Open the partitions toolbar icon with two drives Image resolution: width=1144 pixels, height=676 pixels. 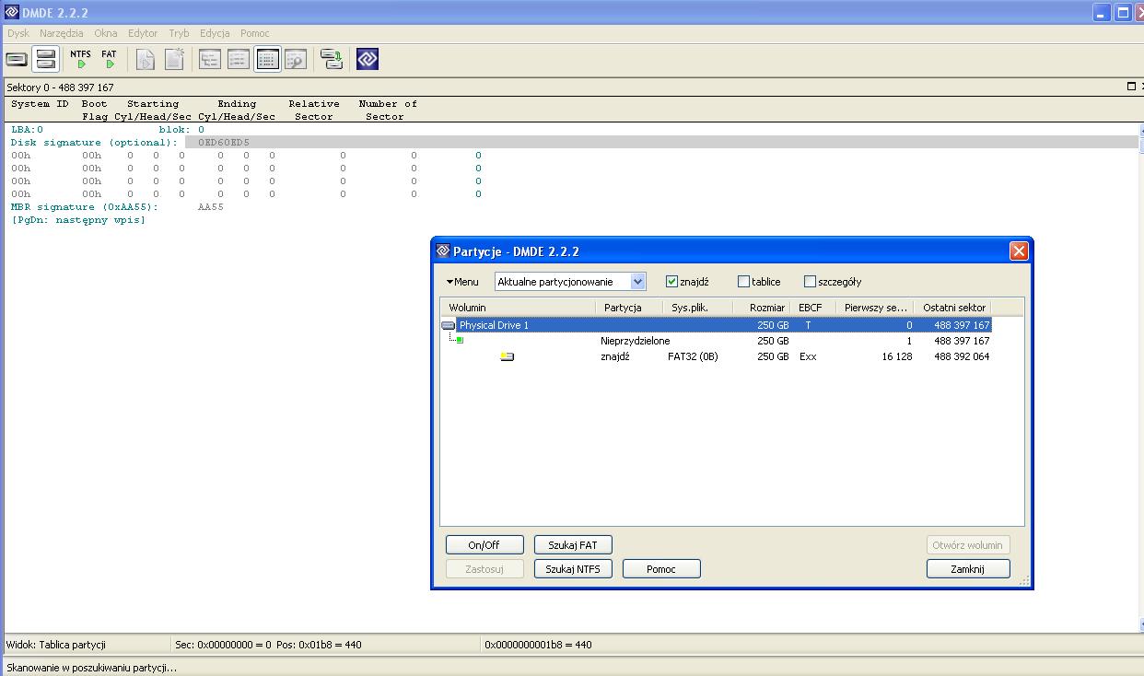46,59
